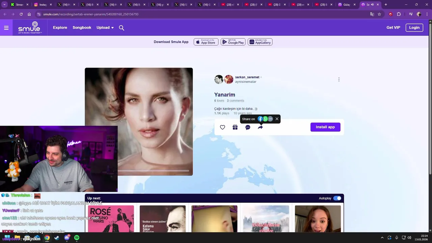This screenshot has height=243, width=432.
Task: Download from the App Store badge
Action: 206,42
